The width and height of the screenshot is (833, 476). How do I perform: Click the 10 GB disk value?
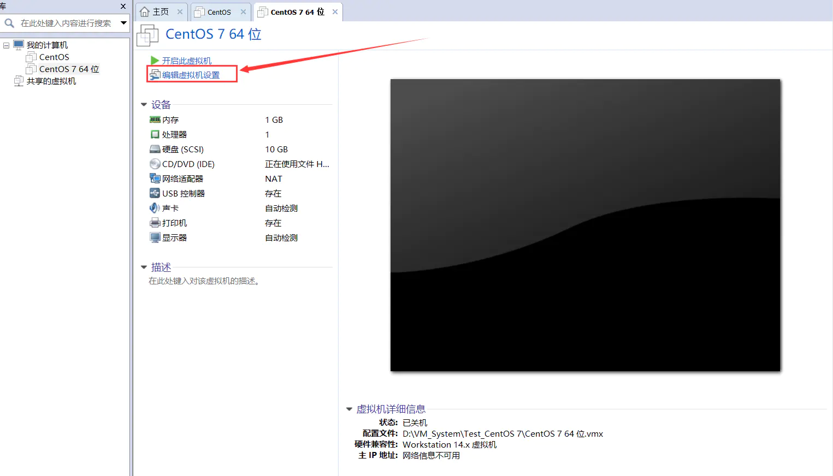click(276, 149)
